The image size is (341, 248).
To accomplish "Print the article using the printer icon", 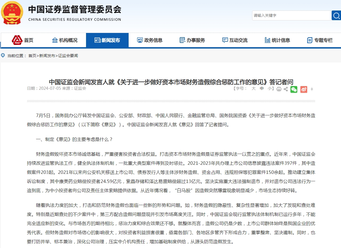I will coord(279,89).
